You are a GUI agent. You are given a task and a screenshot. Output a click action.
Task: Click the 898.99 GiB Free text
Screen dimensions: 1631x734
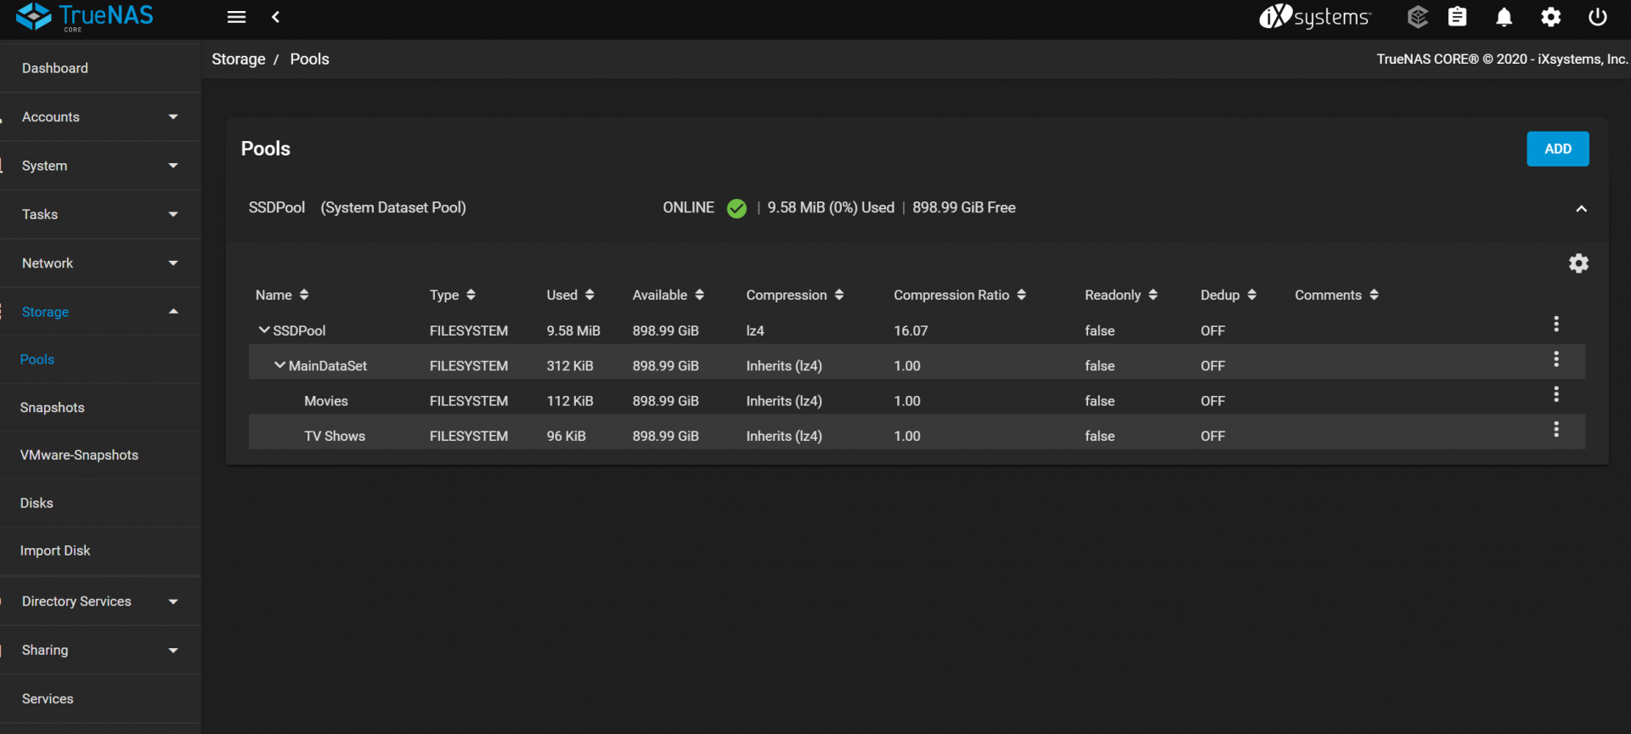[x=964, y=207]
